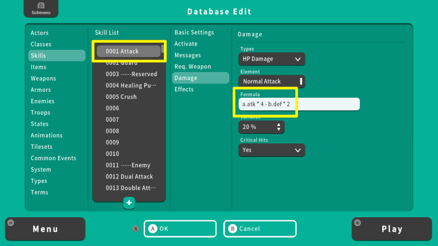Open the Types category in the sidebar
This screenshot has height=246, width=438.
click(x=39, y=181)
